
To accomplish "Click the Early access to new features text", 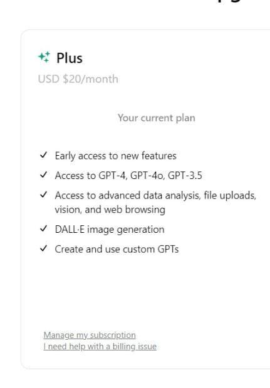I will (116, 156).
